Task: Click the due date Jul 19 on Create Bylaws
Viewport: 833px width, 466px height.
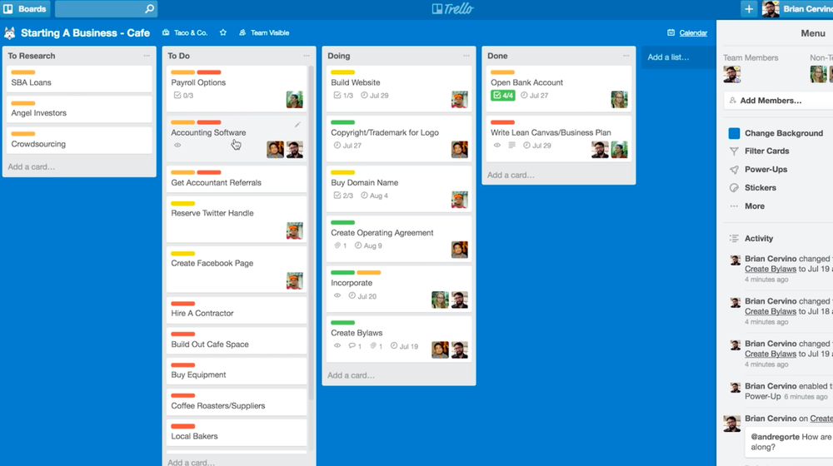Action: (x=404, y=346)
